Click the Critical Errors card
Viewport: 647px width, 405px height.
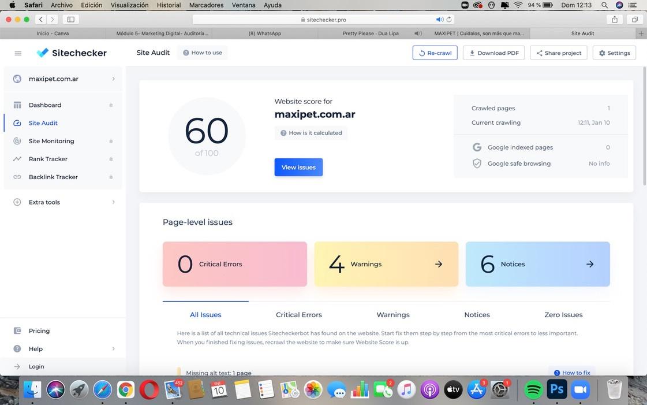235,264
